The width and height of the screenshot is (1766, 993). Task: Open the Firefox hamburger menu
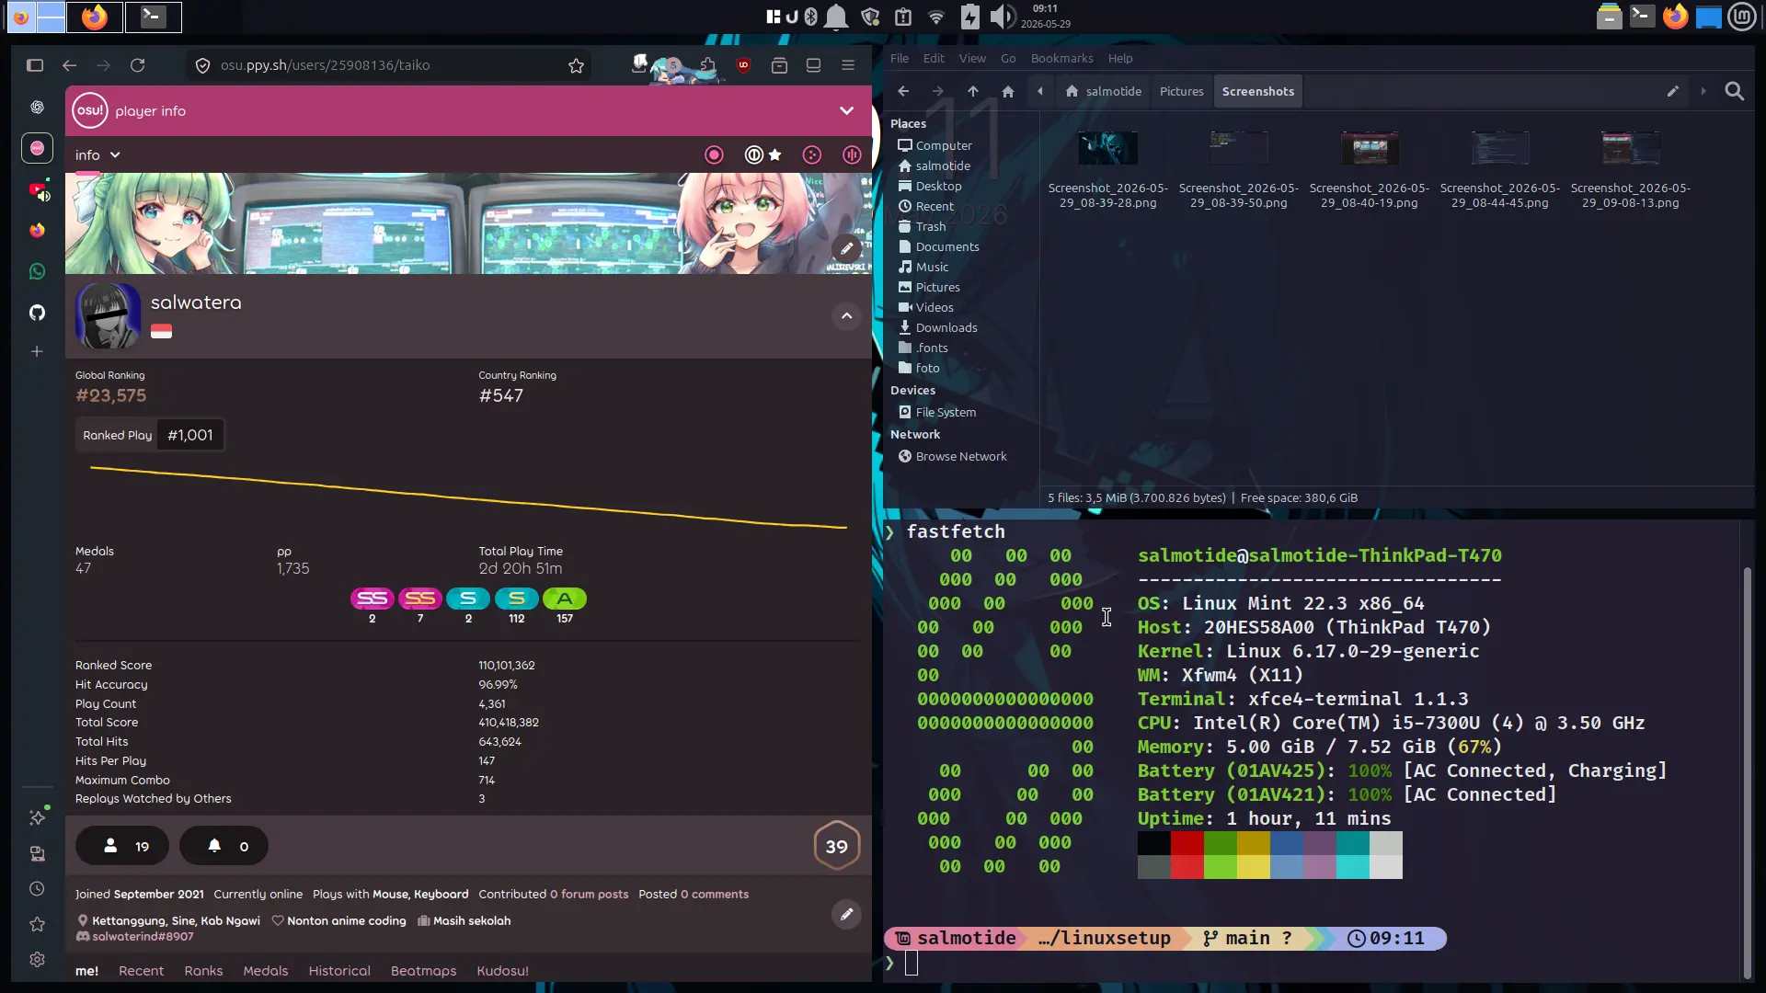[848, 65]
